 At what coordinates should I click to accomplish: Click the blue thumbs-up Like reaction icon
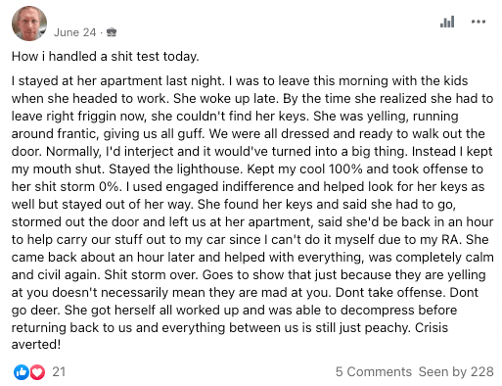coord(22,372)
